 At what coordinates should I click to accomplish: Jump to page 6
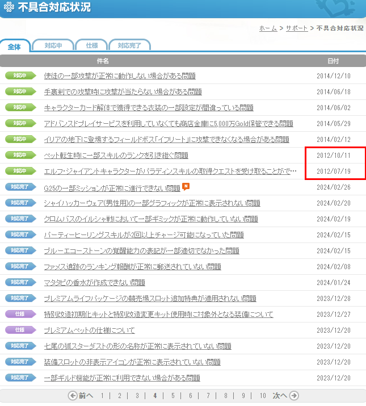tap(191, 395)
